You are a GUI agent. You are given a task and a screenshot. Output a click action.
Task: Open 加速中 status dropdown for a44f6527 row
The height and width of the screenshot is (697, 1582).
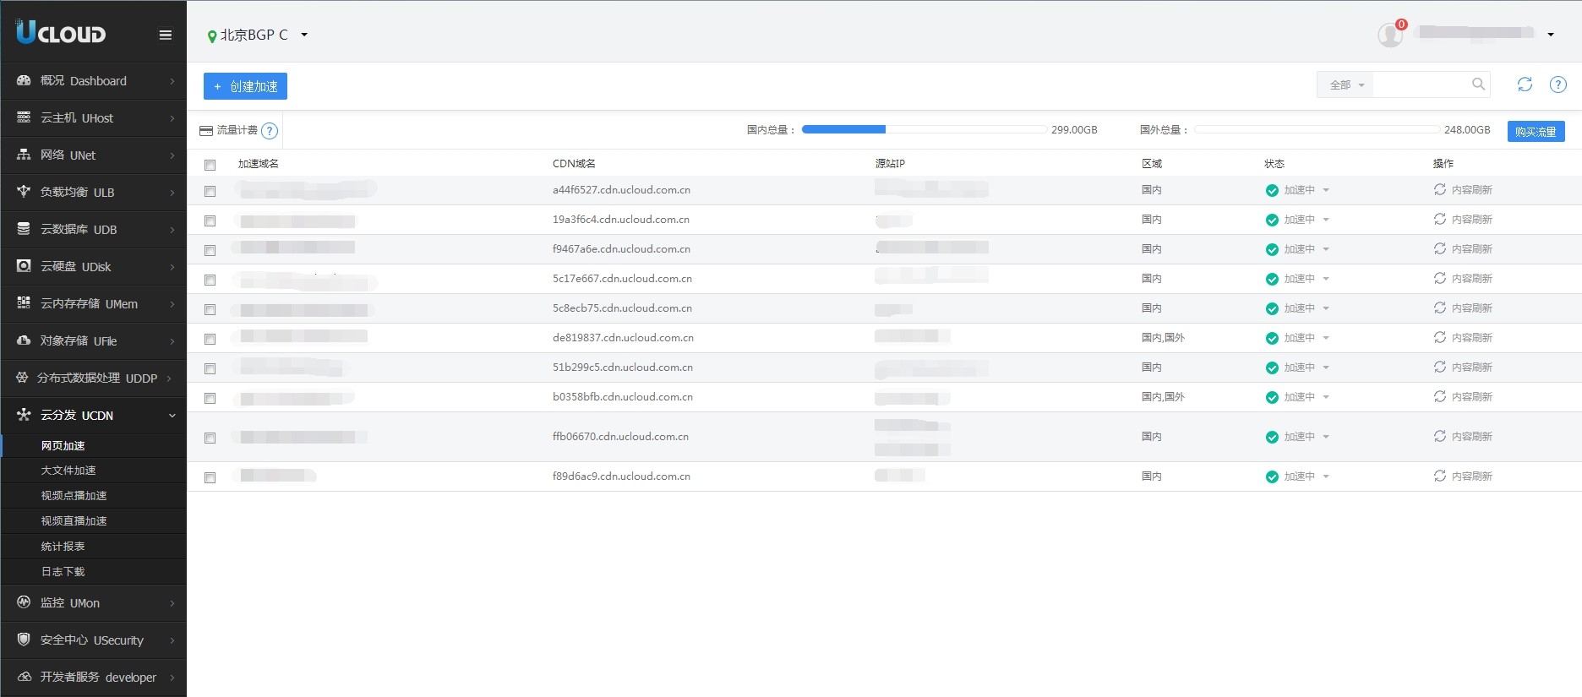point(1326,190)
